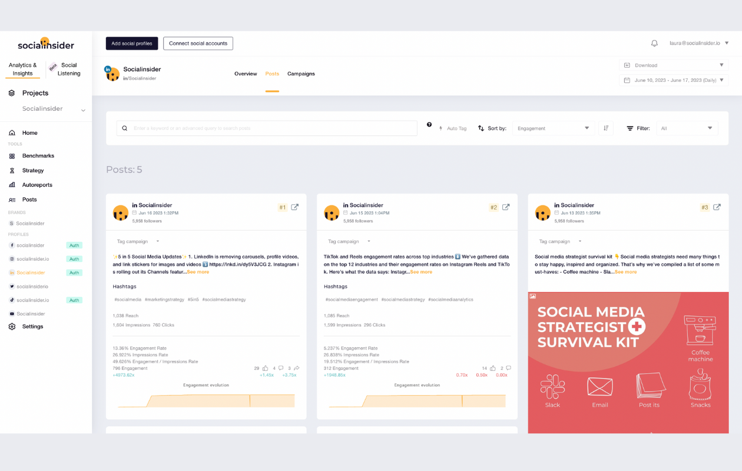The height and width of the screenshot is (471, 742).
Task: Select the Posts tab
Action: 272,74
